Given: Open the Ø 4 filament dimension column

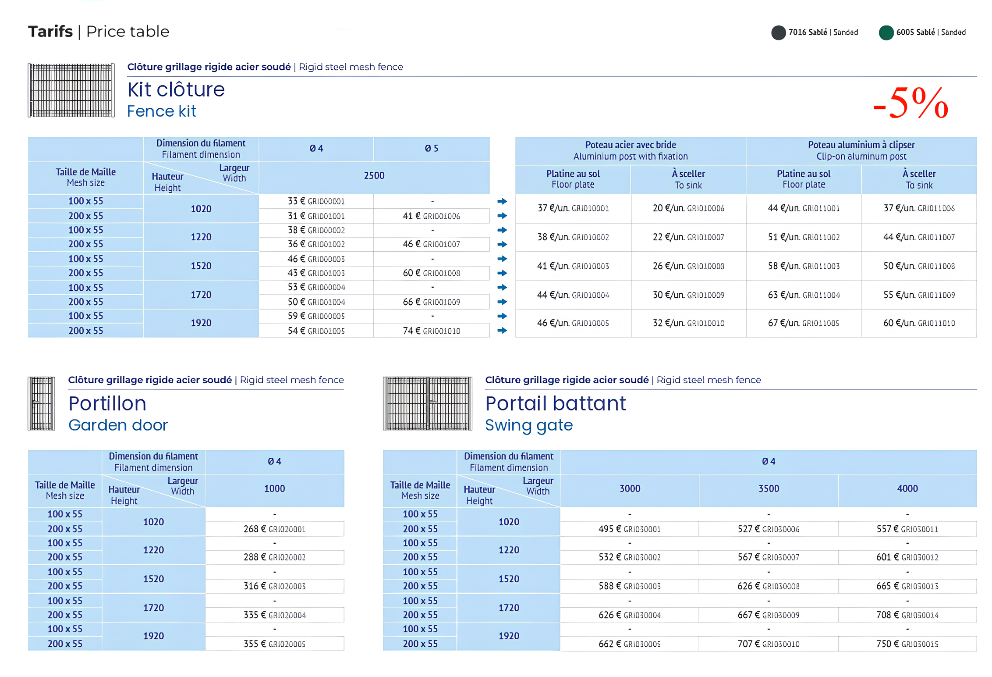Looking at the screenshot, I should tap(316, 149).
